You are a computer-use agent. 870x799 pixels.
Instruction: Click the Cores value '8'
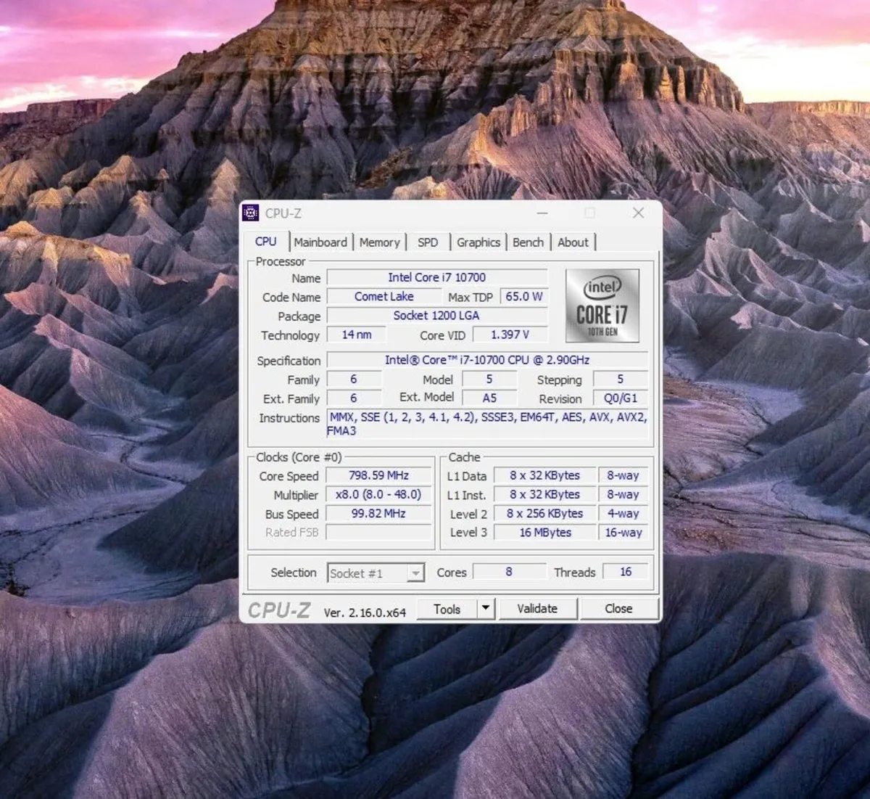coord(509,572)
